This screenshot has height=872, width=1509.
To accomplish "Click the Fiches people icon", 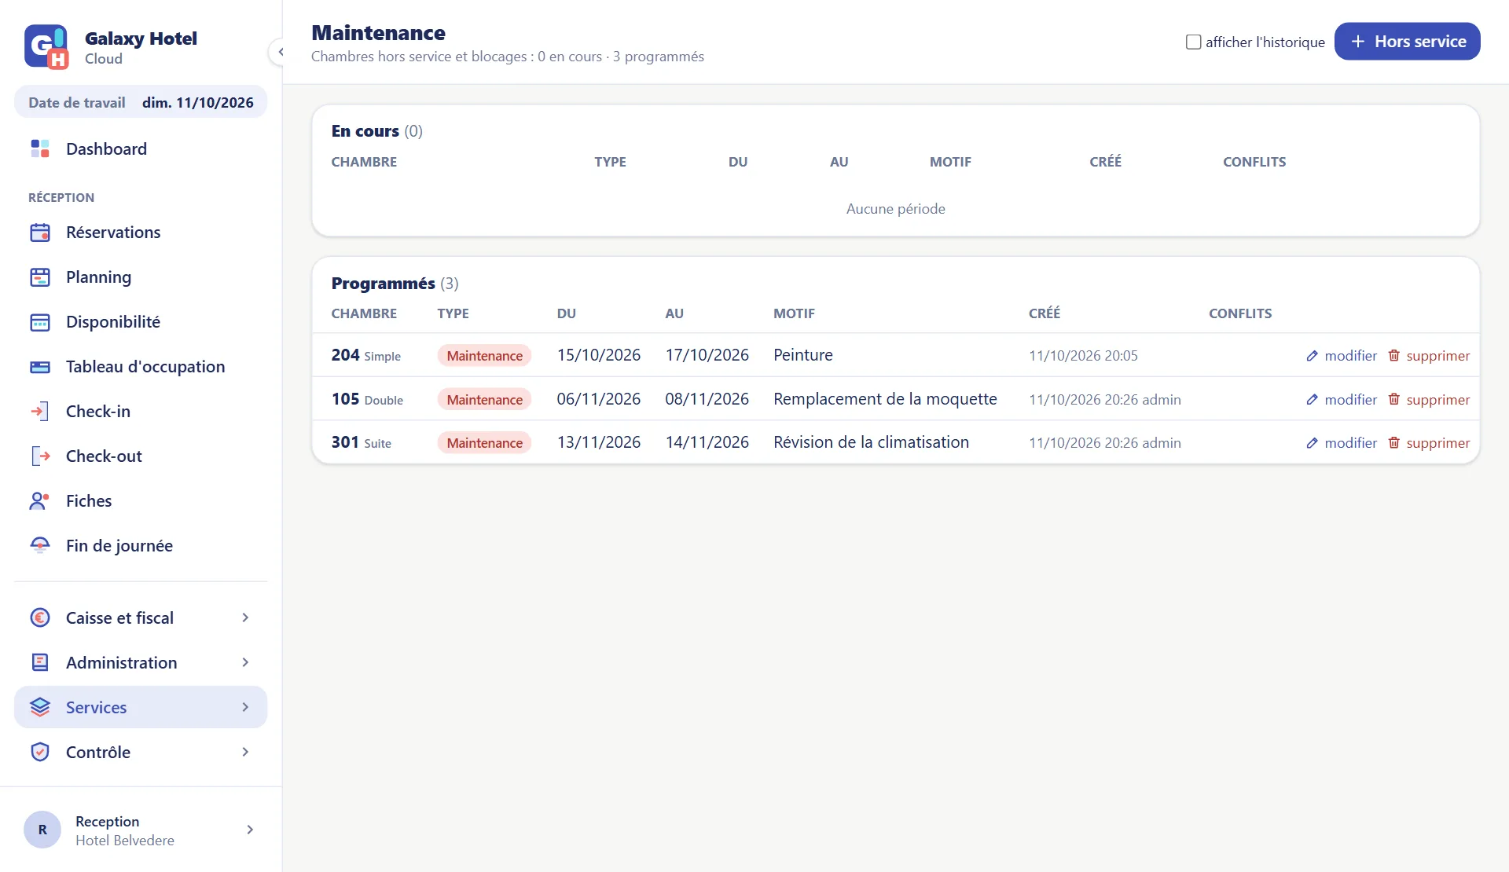I will 40,501.
